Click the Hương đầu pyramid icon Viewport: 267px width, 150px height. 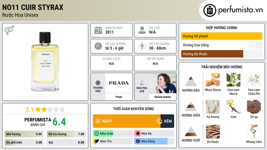click(x=191, y=82)
